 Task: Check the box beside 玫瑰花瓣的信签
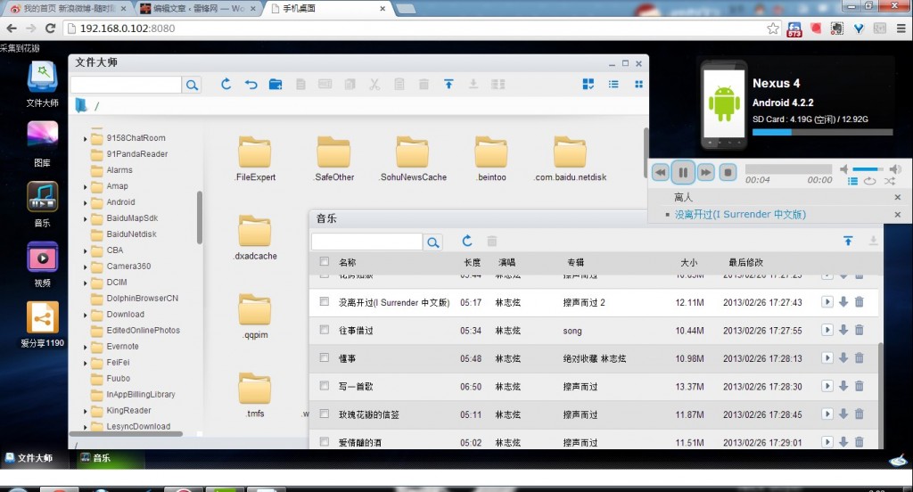tap(325, 414)
